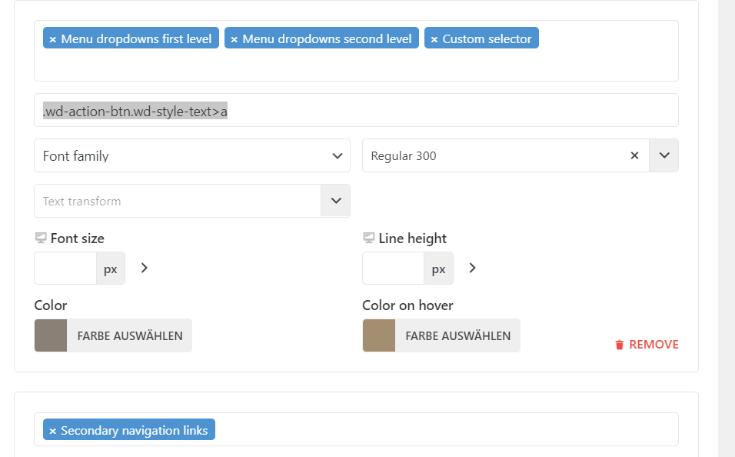Remove the Menu dropdowns second level tag
The image size is (735, 457).
pos(234,39)
